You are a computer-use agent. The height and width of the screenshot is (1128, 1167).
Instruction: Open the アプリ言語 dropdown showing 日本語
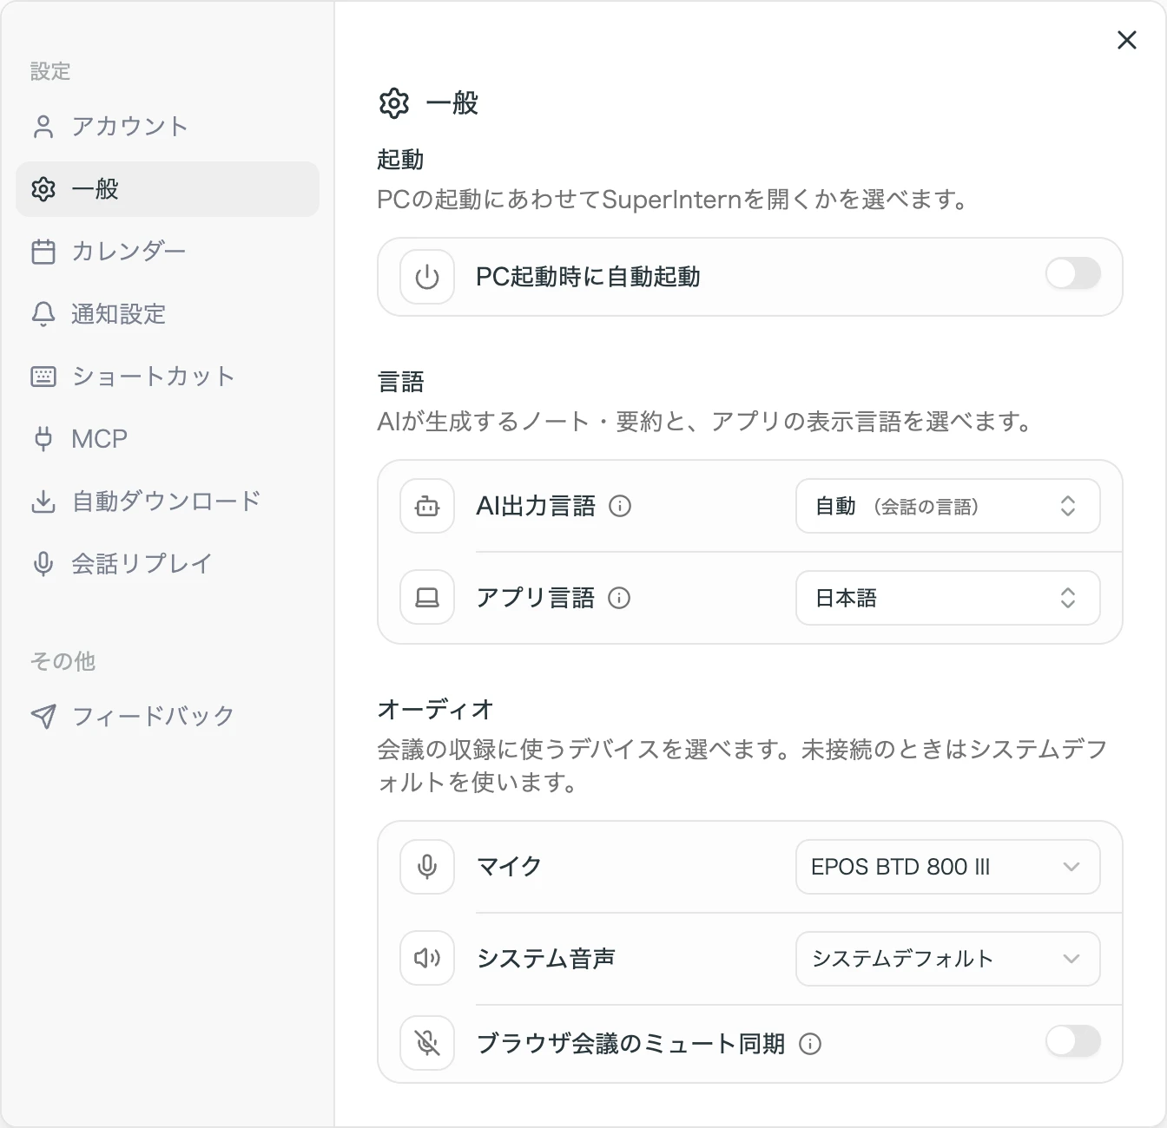coord(948,598)
